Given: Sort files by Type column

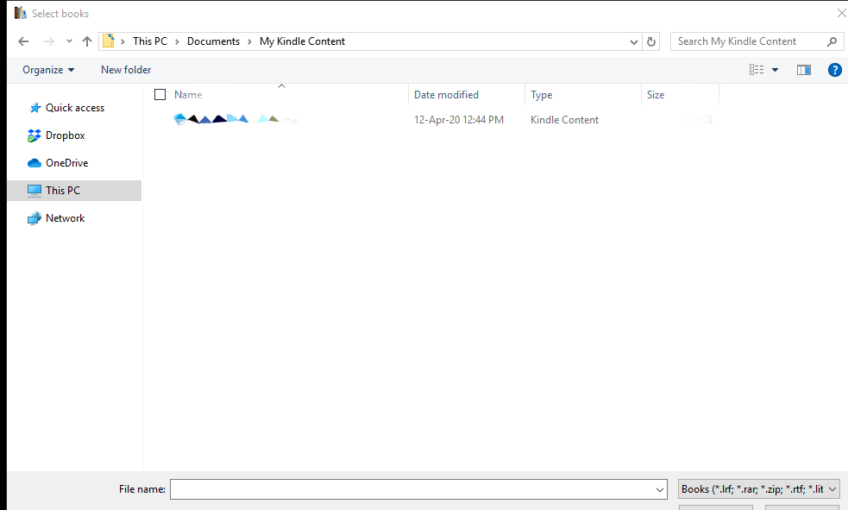Looking at the screenshot, I should coord(542,95).
